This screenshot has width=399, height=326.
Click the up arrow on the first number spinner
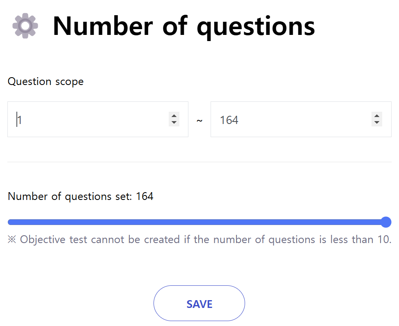pyautogui.click(x=174, y=116)
